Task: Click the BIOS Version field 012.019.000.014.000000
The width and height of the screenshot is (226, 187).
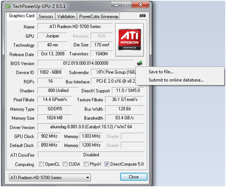Action: pos(86,63)
